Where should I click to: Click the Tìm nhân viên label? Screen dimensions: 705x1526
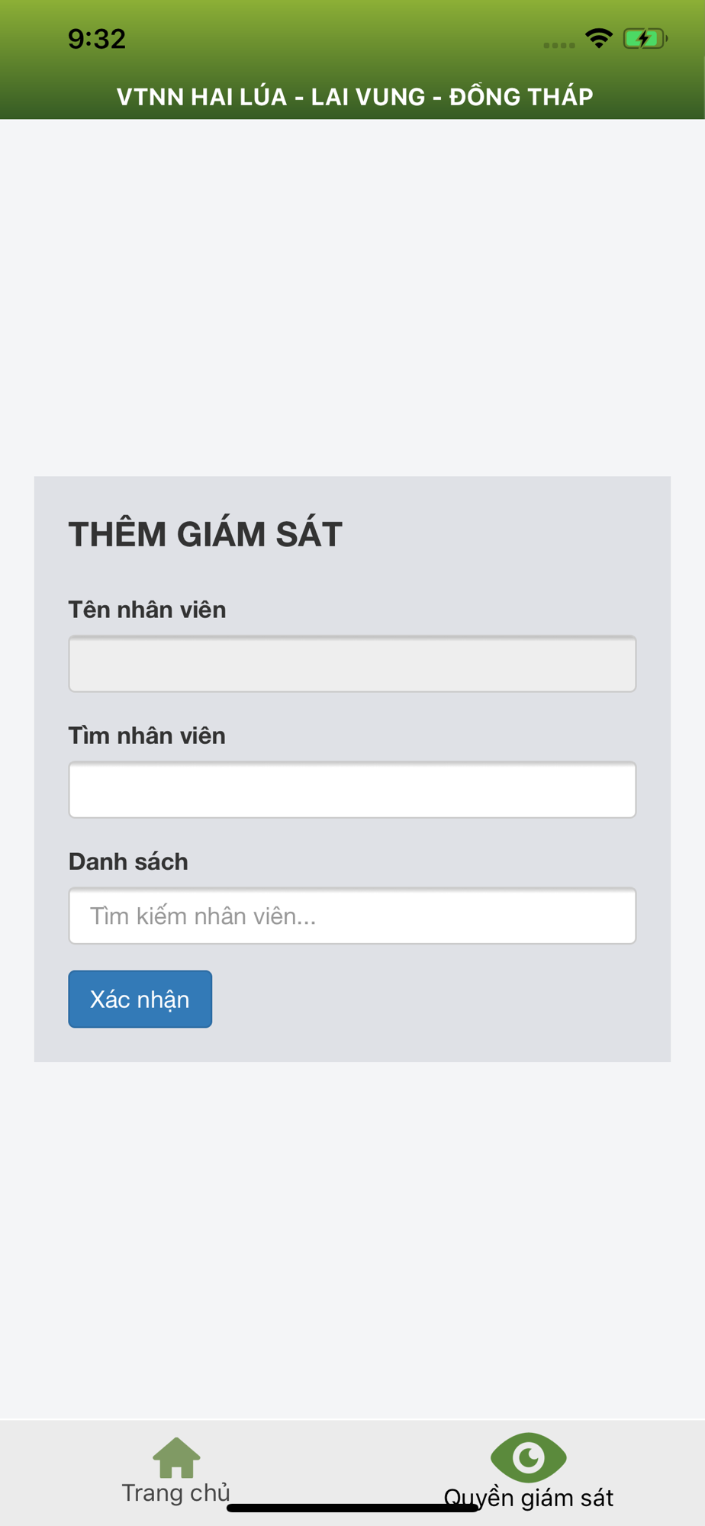pos(147,736)
